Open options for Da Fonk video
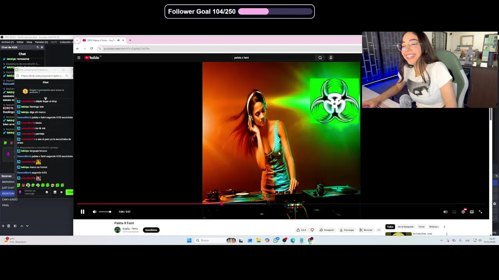499x280 pixels. (x=447, y=234)
